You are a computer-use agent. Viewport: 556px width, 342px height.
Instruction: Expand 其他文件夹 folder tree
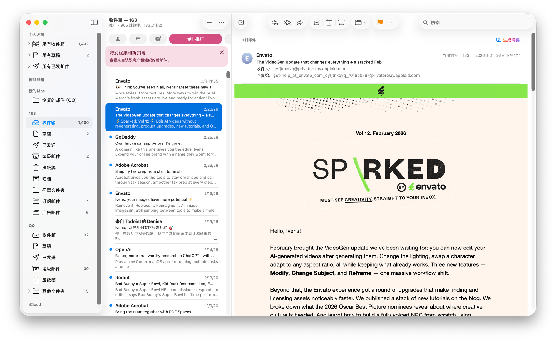(29, 291)
